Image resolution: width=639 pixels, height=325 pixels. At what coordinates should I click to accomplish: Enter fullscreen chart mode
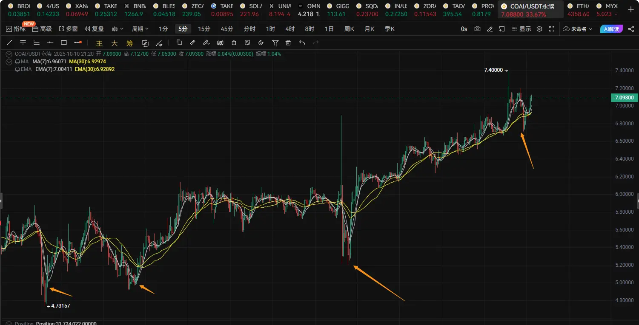(552, 29)
